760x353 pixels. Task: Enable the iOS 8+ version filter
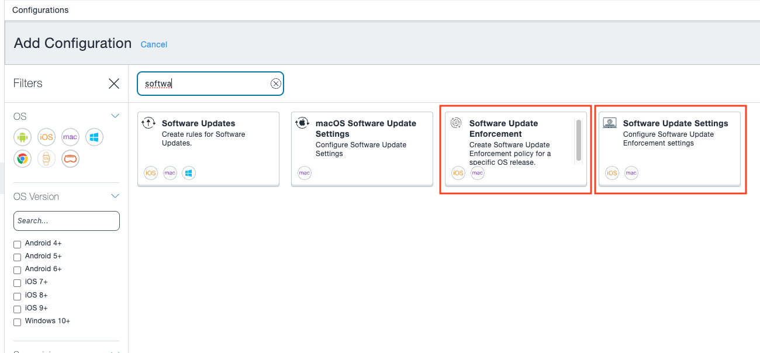coord(17,296)
